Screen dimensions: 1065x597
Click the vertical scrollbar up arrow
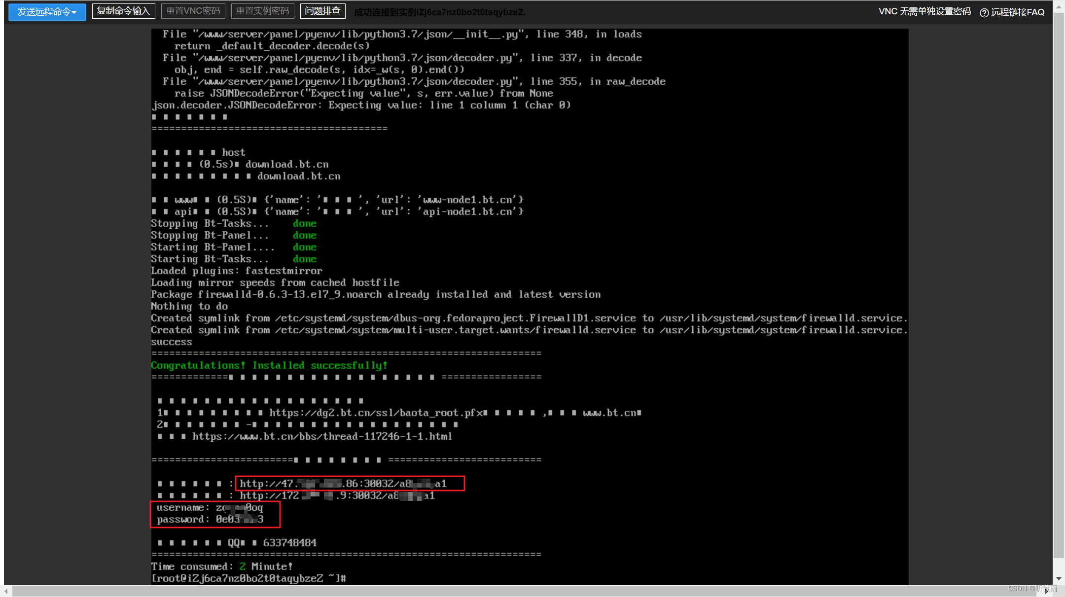(x=1059, y=6)
